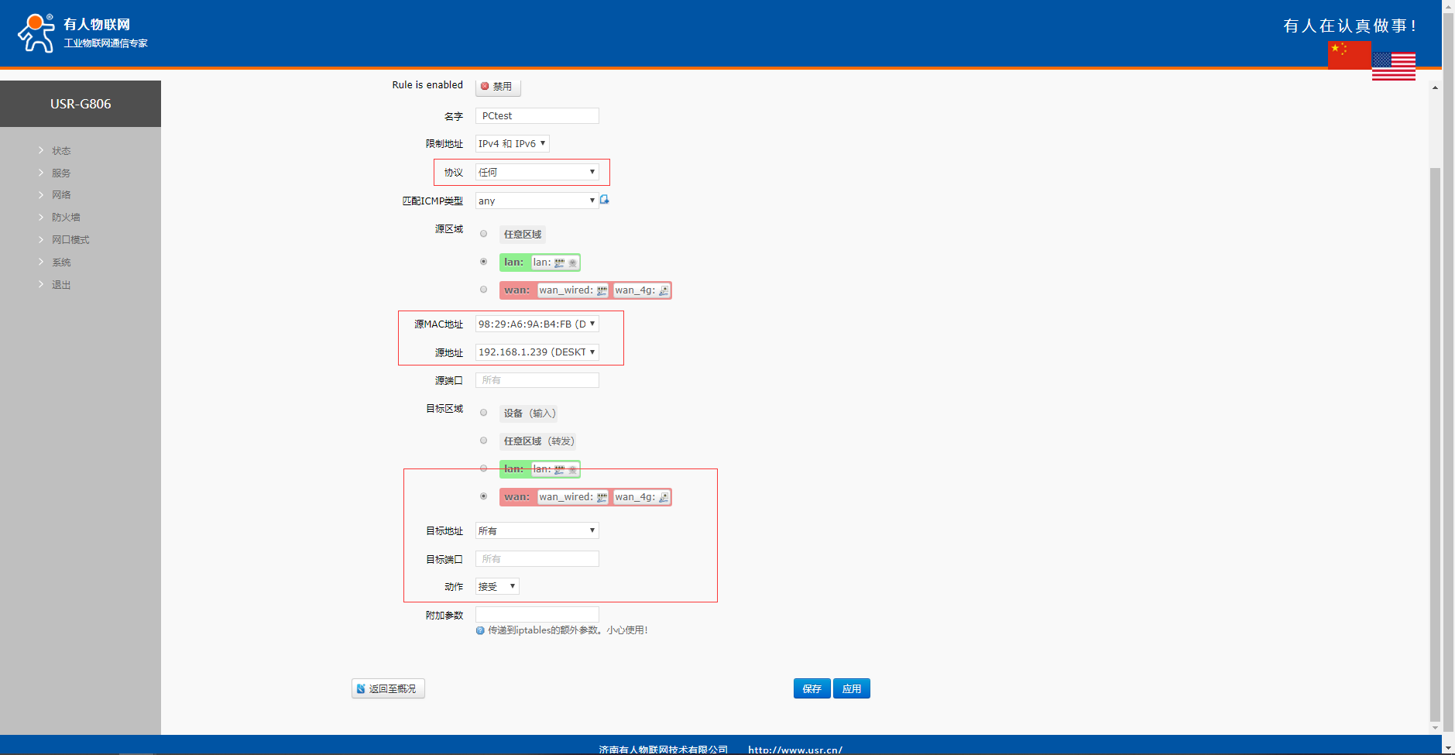Open the 动作 action dropdown
The width and height of the screenshot is (1455, 755).
coord(497,586)
